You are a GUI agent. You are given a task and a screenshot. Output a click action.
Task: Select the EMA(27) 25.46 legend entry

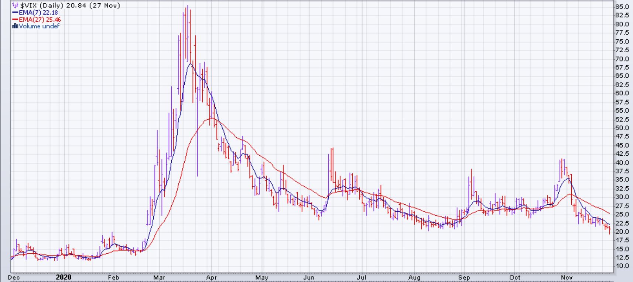point(40,20)
